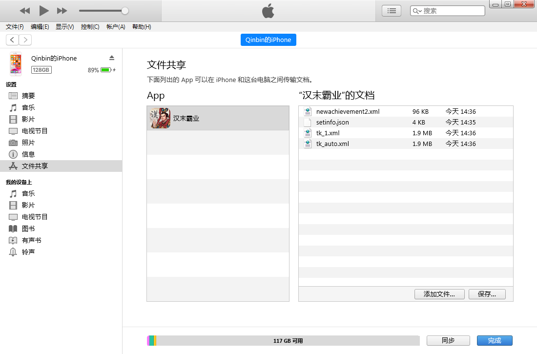The height and width of the screenshot is (354, 537).
Task: Open 电视节目 under the 设置 section
Action: point(61,131)
